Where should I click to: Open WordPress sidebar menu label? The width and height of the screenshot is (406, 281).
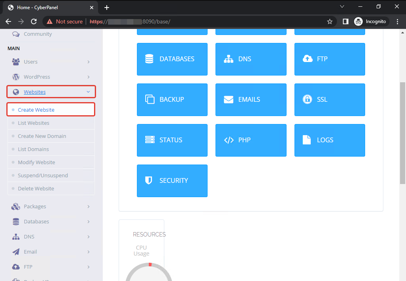(37, 77)
